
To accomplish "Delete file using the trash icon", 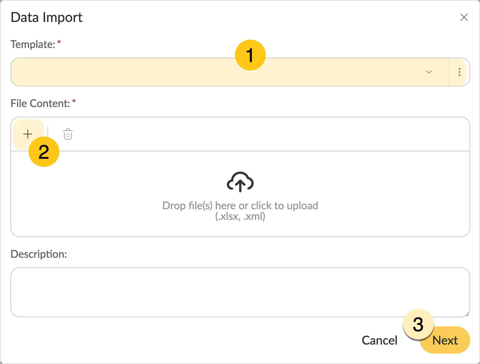I will tap(68, 134).
